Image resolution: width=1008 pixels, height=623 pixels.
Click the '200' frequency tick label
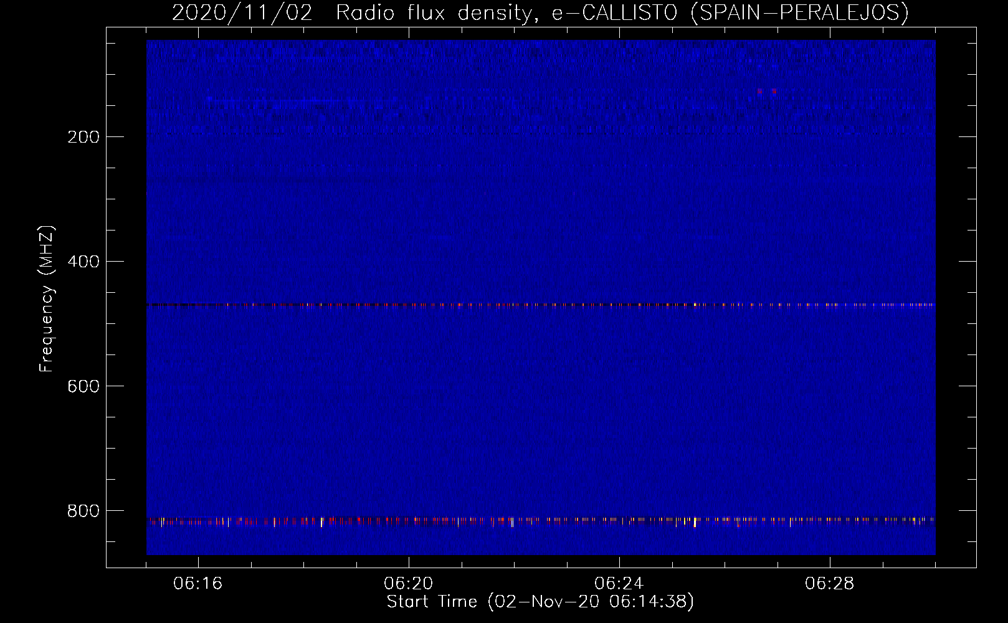[x=83, y=137]
